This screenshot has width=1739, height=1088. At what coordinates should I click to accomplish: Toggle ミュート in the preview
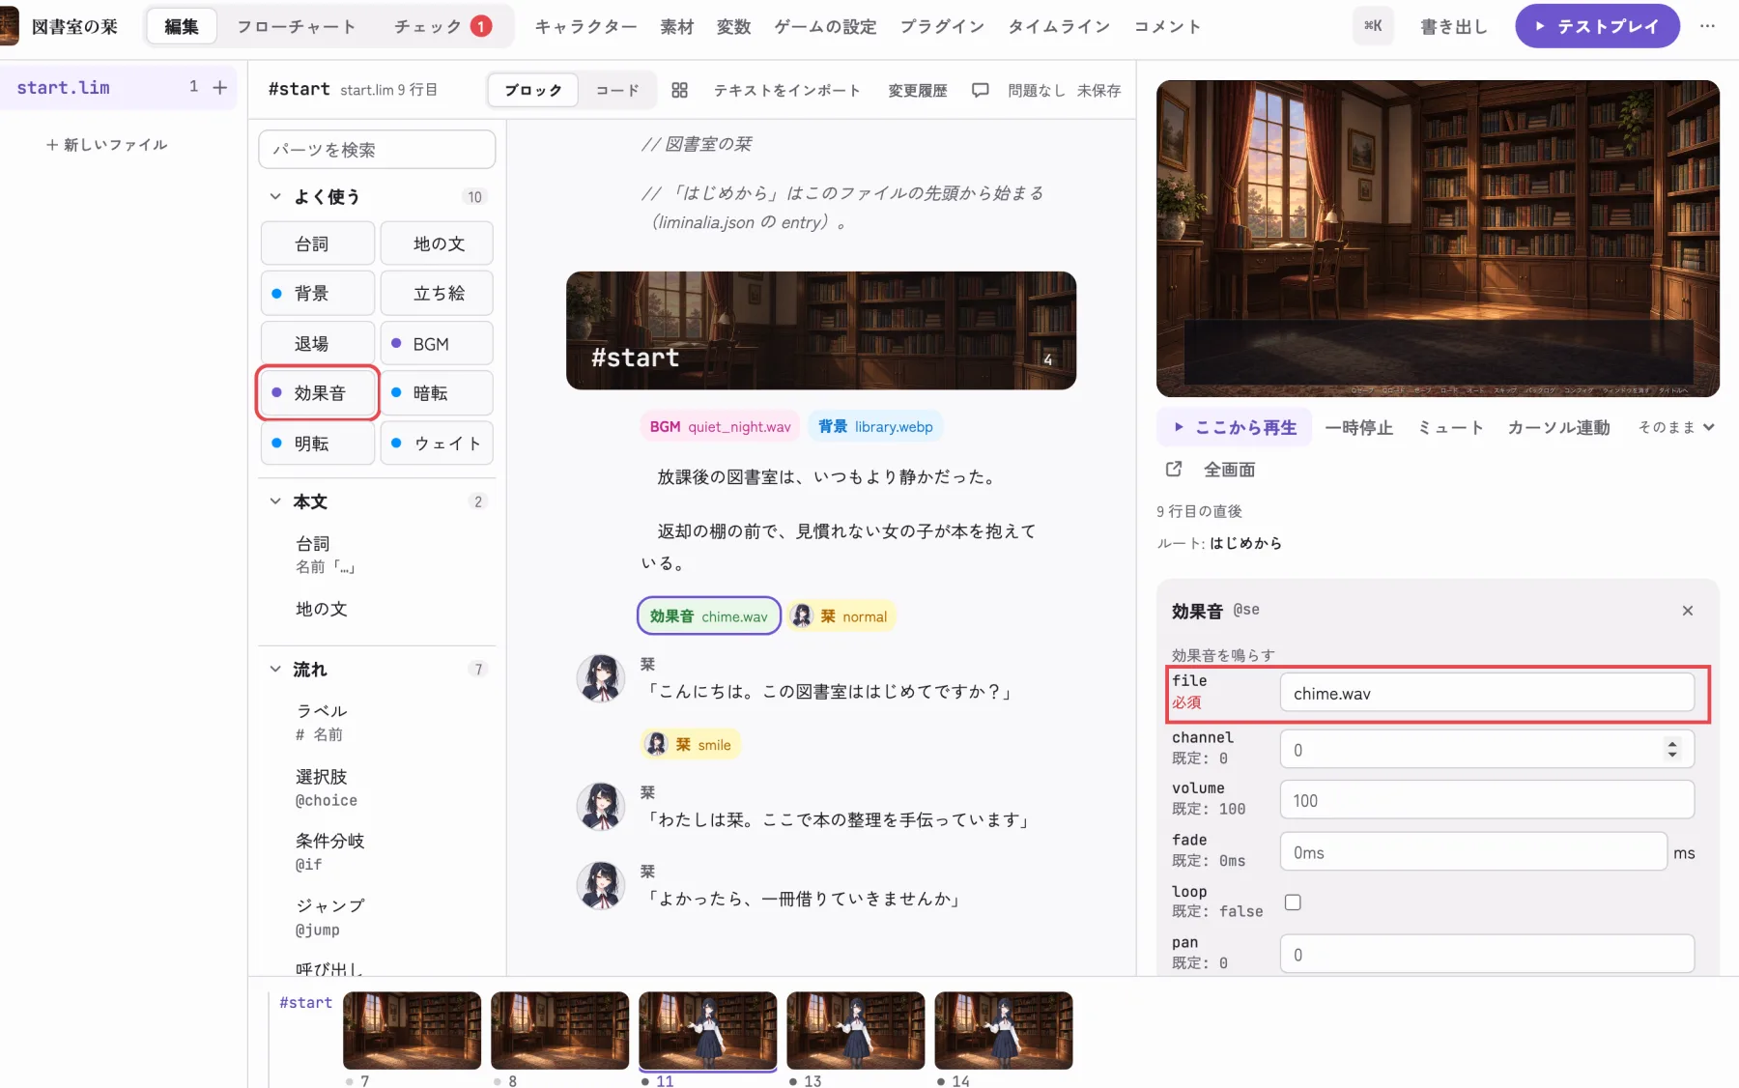tap(1450, 427)
